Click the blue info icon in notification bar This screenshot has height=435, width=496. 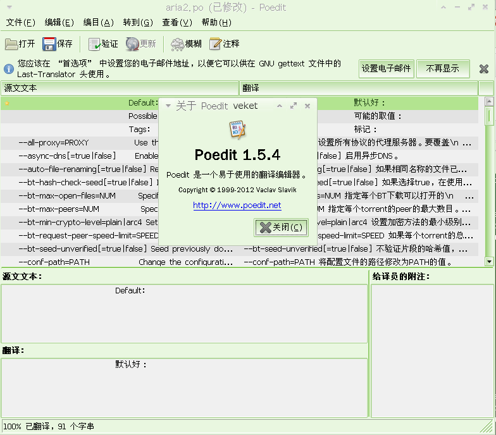[9, 68]
